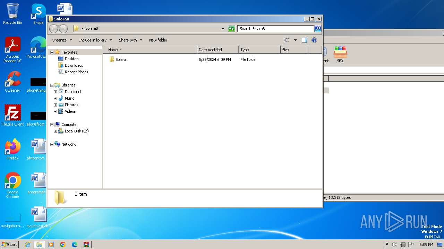Screen dimensions: 444x249
Task: Click Windows Explorer taskbar button
Action: coord(39,245)
